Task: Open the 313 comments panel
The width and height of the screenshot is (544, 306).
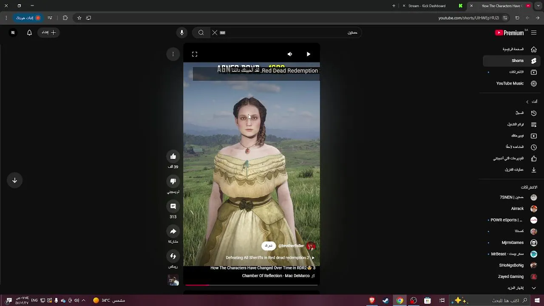Action: [x=173, y=206]
